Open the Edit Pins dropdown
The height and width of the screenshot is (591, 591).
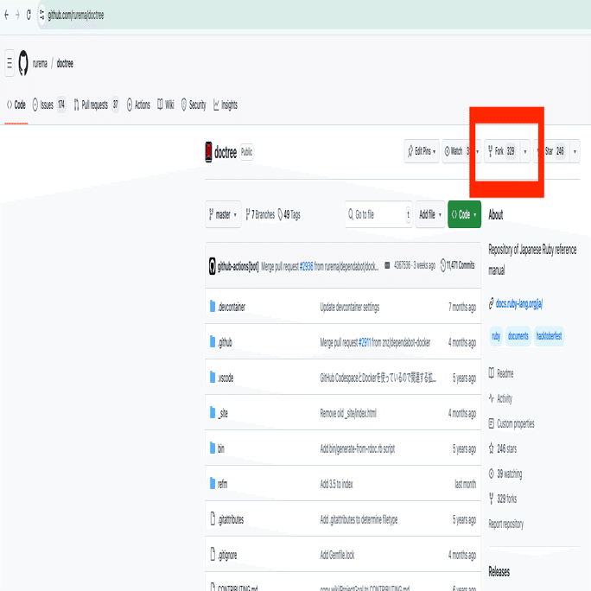click(x=422, y=151)
